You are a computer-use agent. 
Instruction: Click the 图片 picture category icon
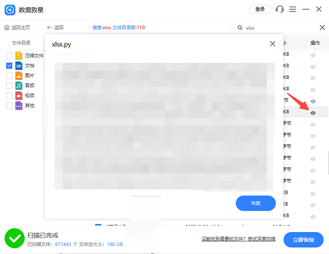[19, 76]
